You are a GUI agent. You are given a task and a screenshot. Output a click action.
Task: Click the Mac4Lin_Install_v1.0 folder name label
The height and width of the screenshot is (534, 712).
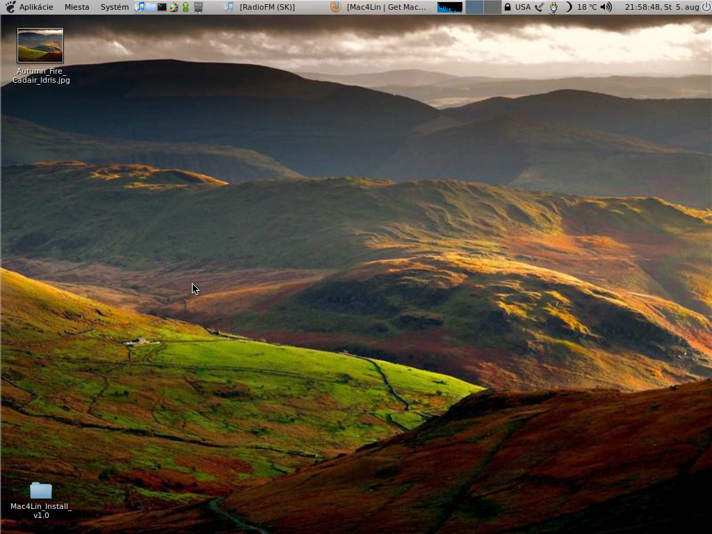coord(41,511)
